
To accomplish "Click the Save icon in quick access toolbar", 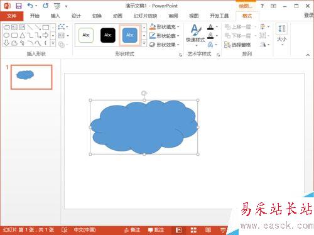I will coord(19,6).
